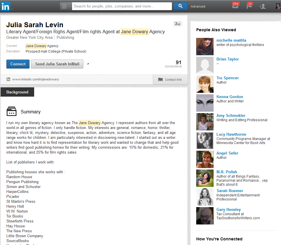This screenshot has height=245, width=281.
Task: Open Advanced search link
Action: pyautogui.click(x=198, y=6)
